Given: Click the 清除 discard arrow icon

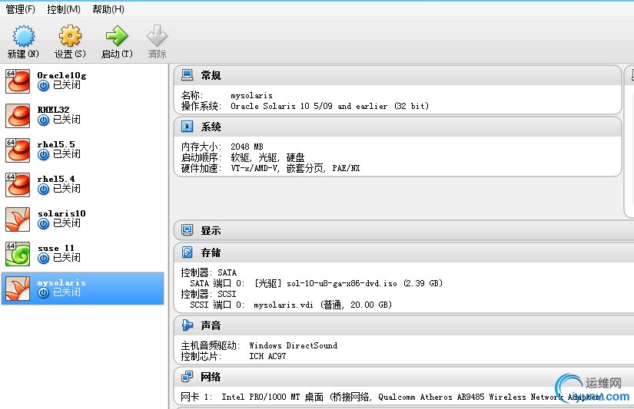Looking at the screenshot, I should [157, 35].
